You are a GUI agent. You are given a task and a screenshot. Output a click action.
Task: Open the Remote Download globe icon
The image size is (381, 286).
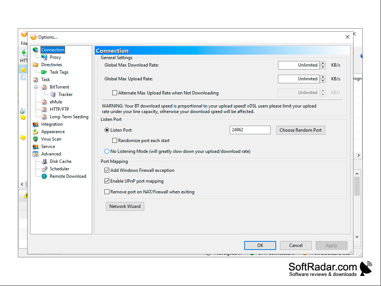pos(44,176)
